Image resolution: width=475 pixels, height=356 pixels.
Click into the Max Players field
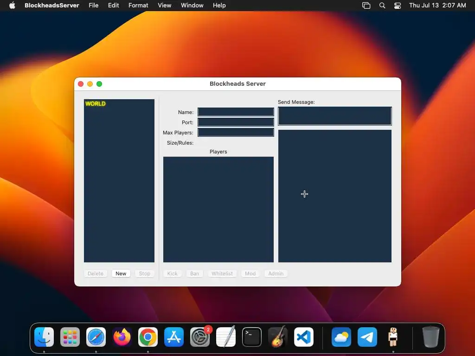tap(236, 133)
